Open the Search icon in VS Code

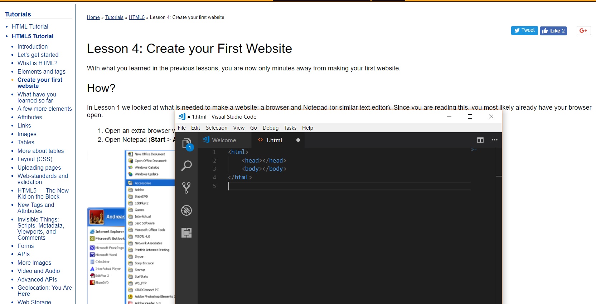186,165
